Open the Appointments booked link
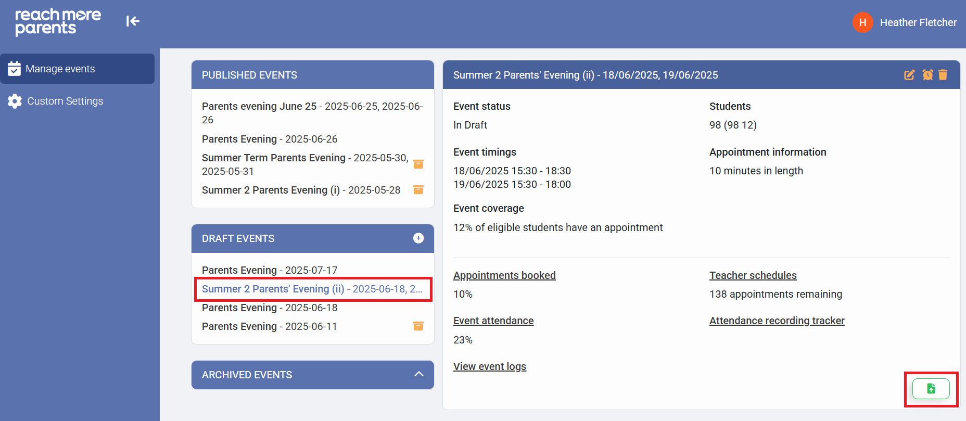The height and width of the screenshot is (421, 966). tap(504, 275)
